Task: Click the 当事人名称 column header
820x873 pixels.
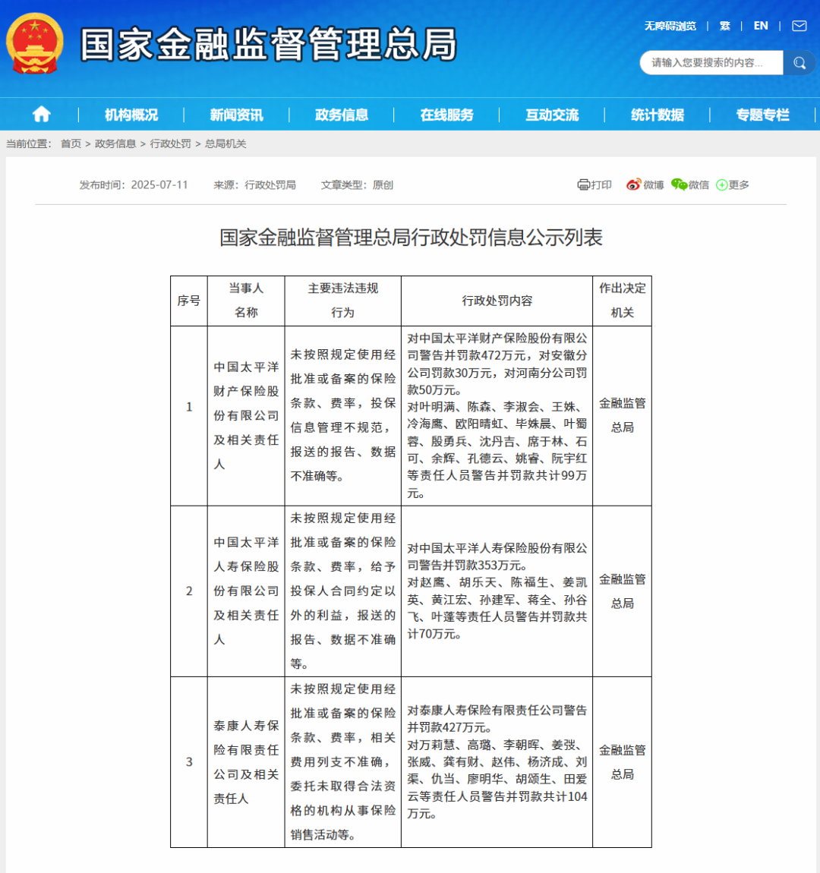Action: click(246, 301)
